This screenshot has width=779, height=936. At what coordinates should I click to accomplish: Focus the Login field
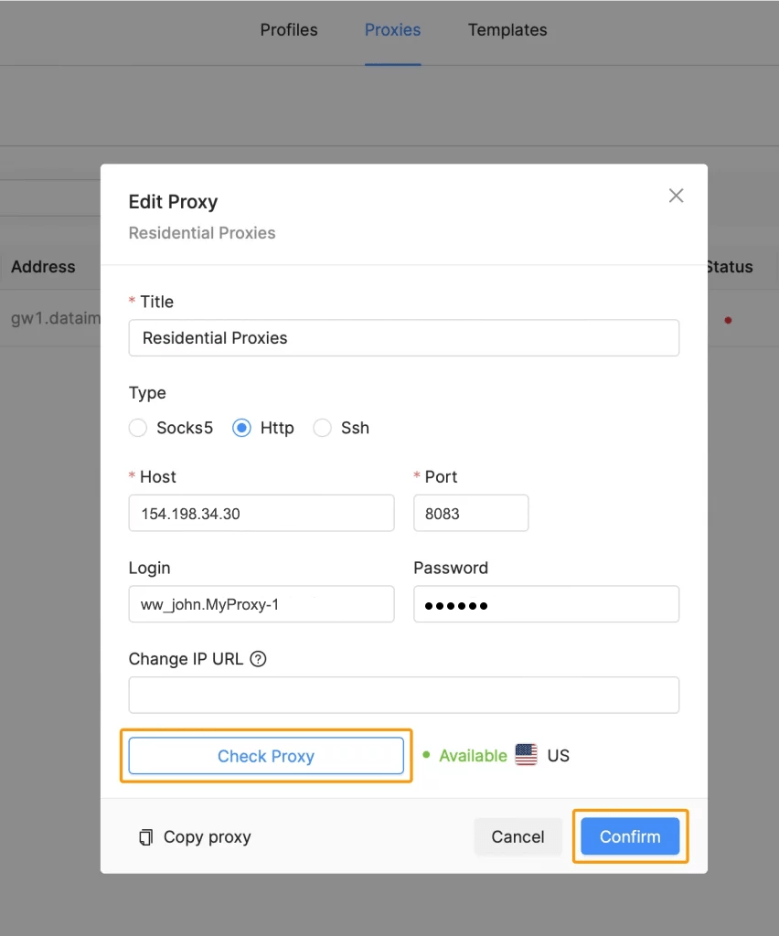coord(261,604)
